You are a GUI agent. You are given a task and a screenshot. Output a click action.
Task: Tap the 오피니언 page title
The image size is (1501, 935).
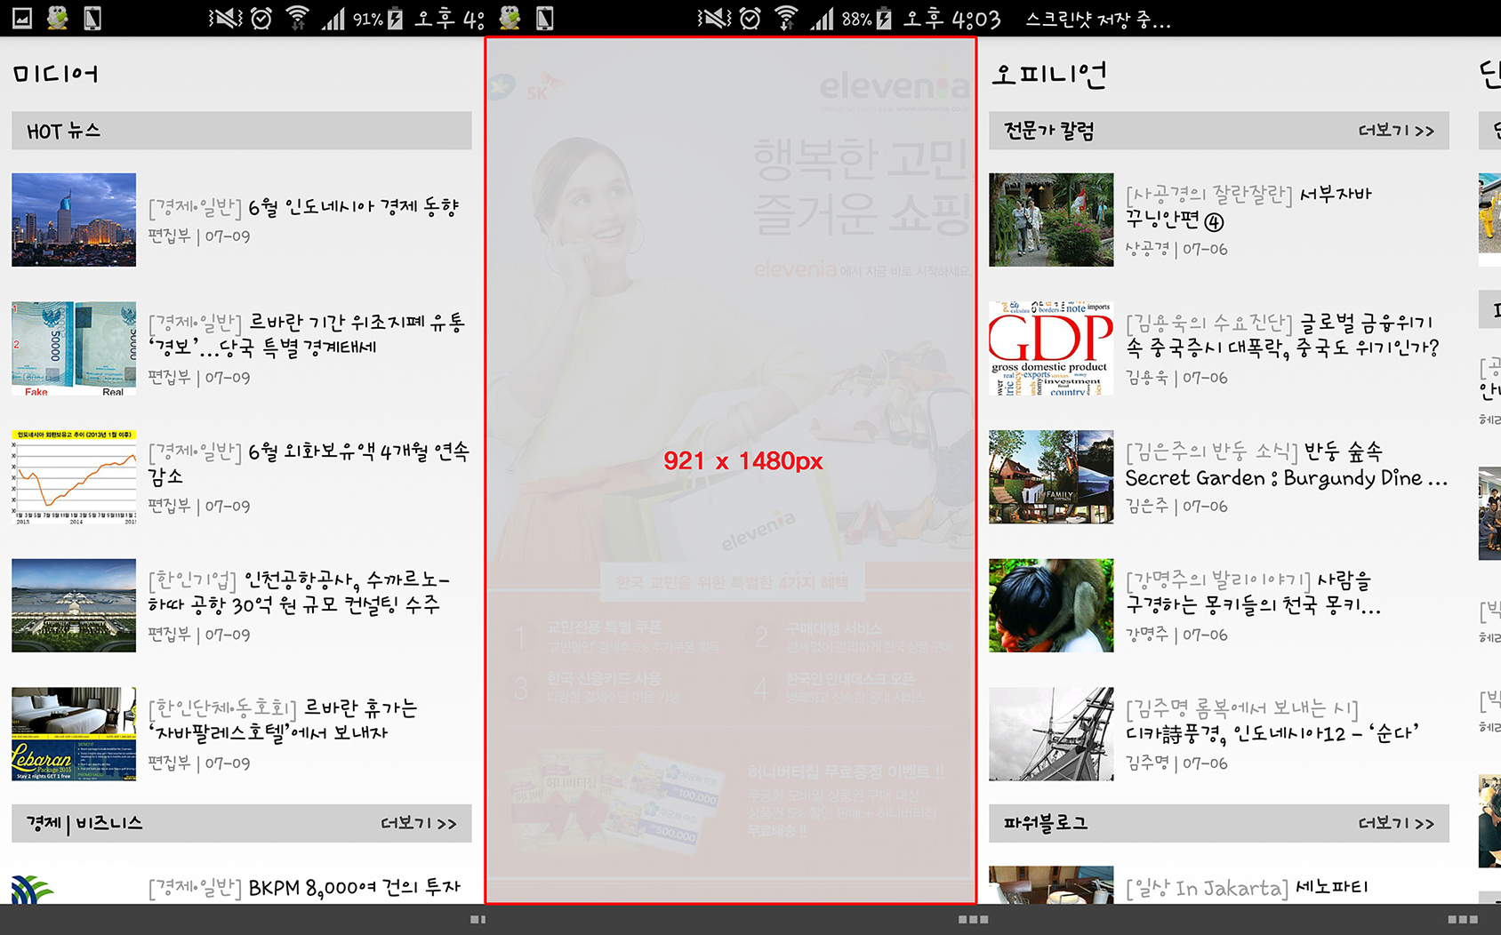[x=1049, y=74]
